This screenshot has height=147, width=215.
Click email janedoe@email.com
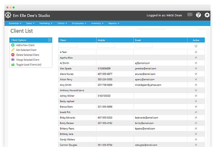click(x=146, y=68)
